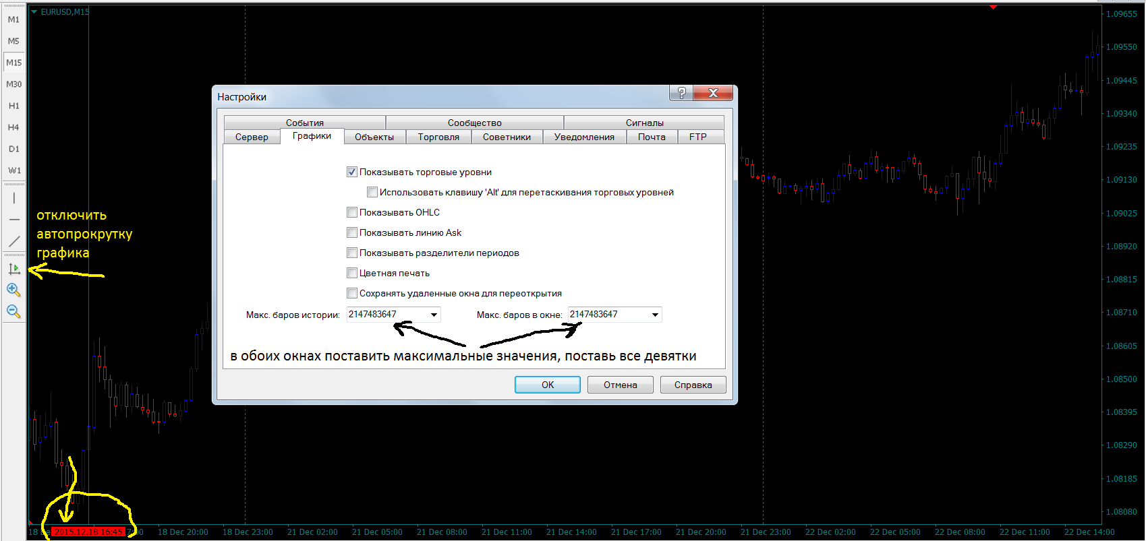
Task: Switch chart to W1 timeframe
Action: (13, 170)
